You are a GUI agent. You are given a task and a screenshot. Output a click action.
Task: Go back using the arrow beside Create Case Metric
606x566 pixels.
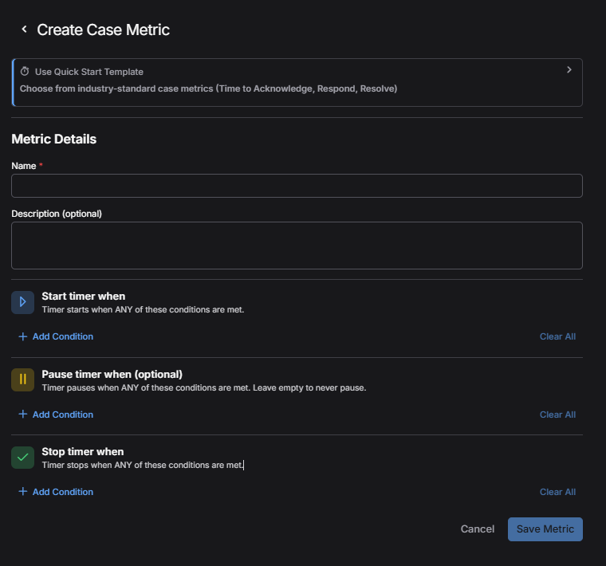[x=24, y=29]
